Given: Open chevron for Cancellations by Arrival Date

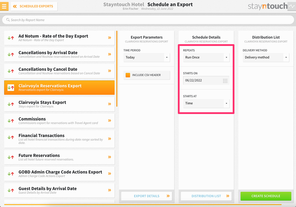Looking at the screenshot, I should click(109, 54).
